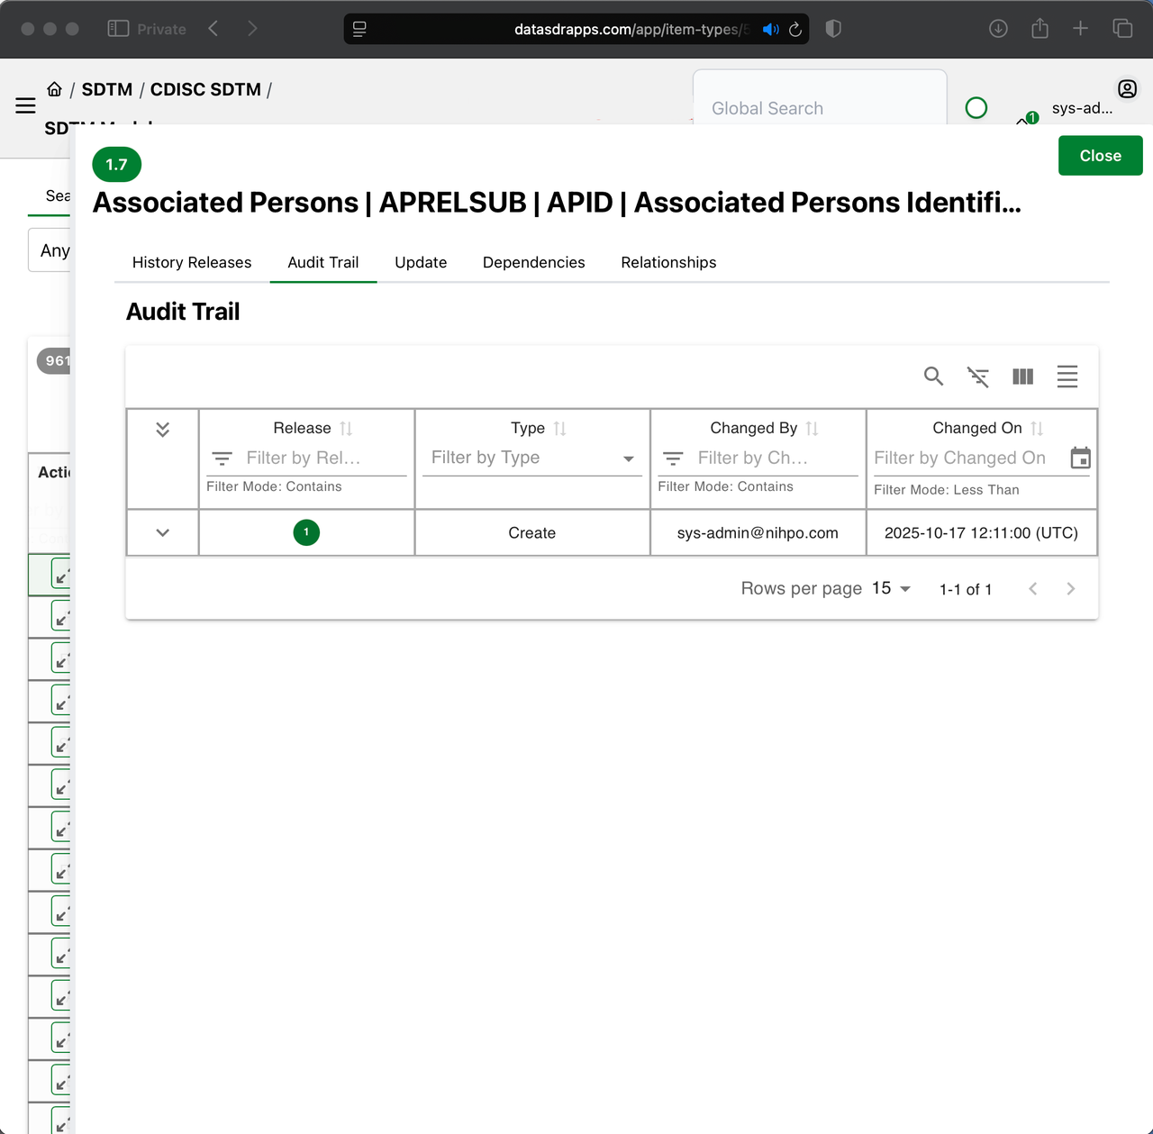Toggle sort on the Changed By column

812,428
